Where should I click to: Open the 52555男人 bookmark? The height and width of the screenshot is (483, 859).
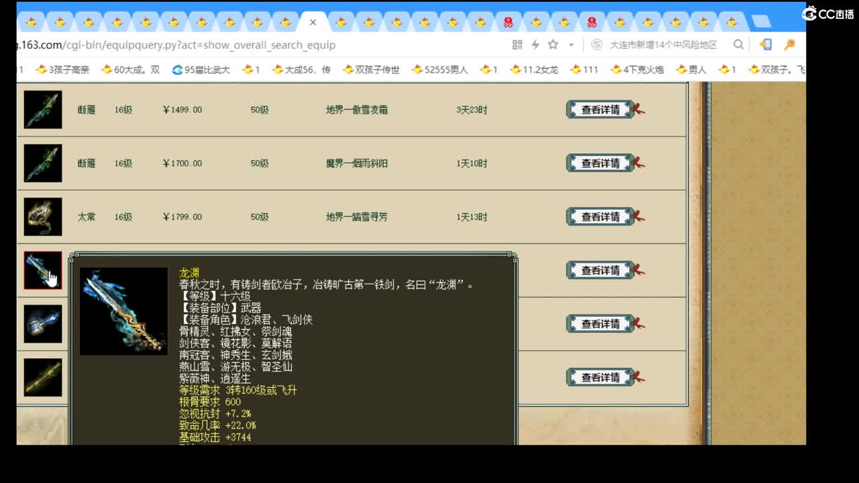point(440,69)
